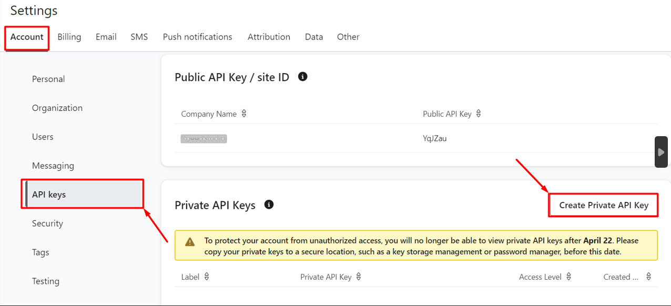
Task: Open the Push notifications tab
Action: pyautogui.click(x=197, y=36)
